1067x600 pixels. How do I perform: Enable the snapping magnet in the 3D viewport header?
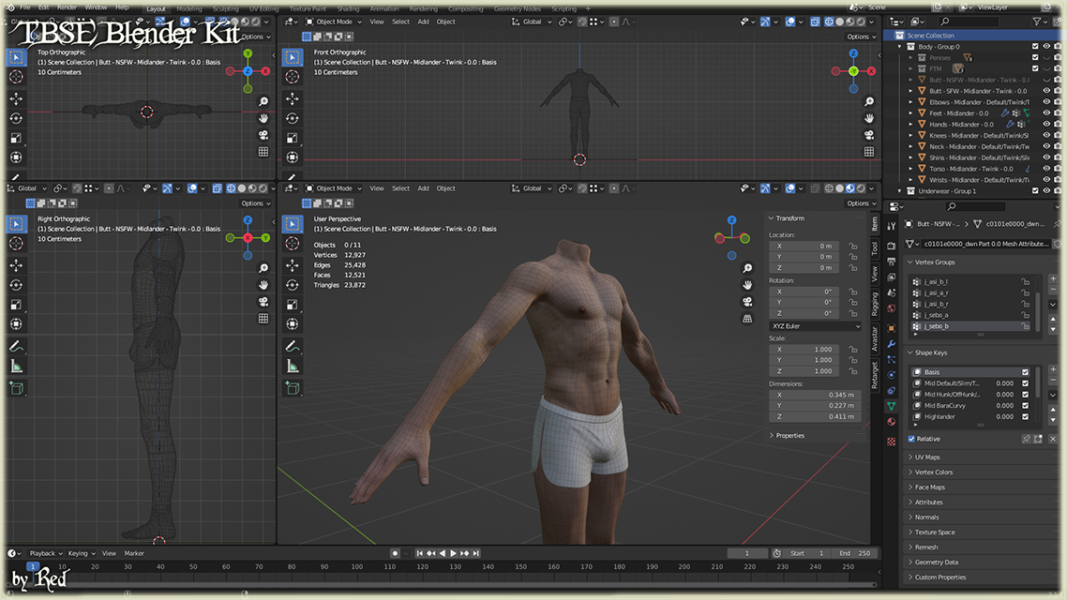tap(582, 187)
